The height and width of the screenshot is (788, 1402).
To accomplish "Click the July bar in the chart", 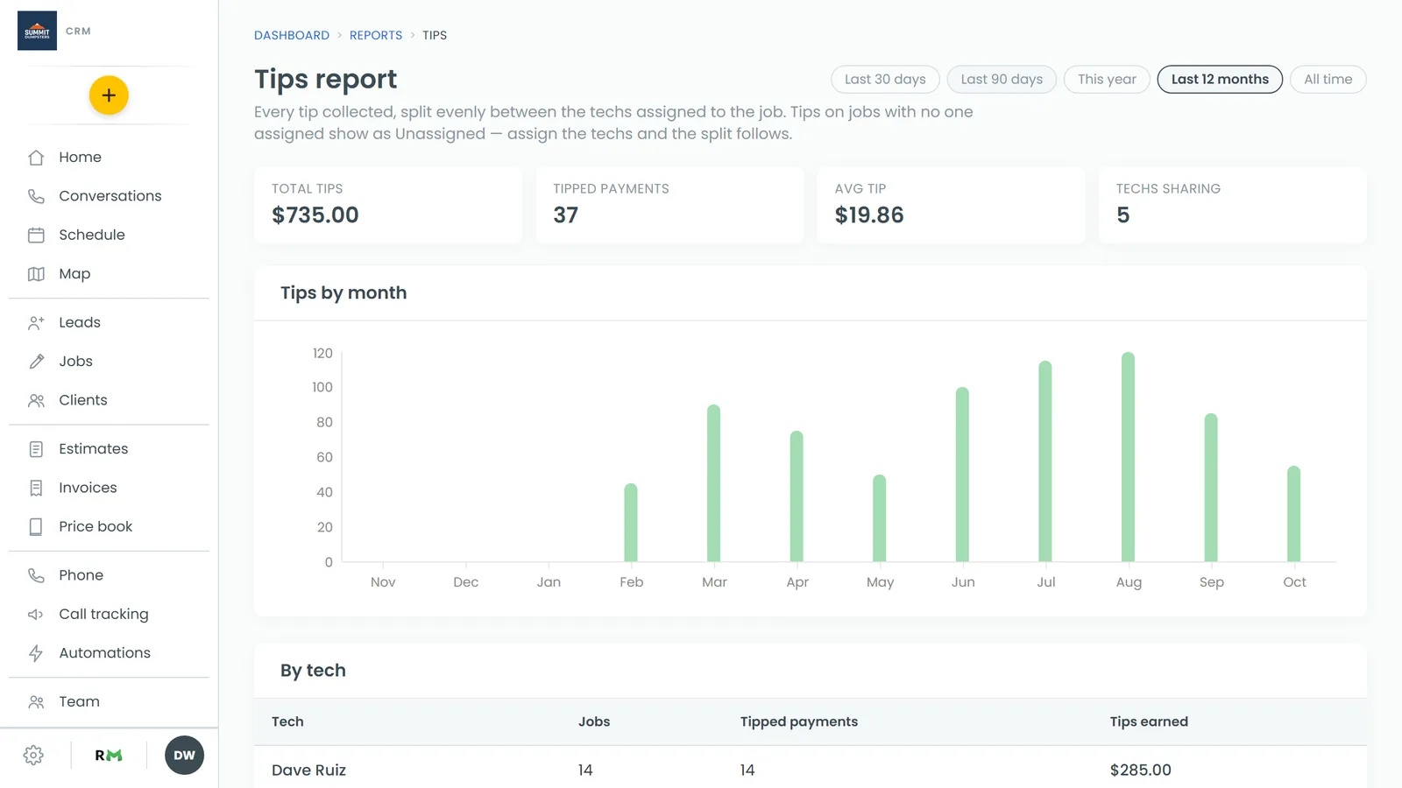I will pyautogui.click(x=1045, y=461).
